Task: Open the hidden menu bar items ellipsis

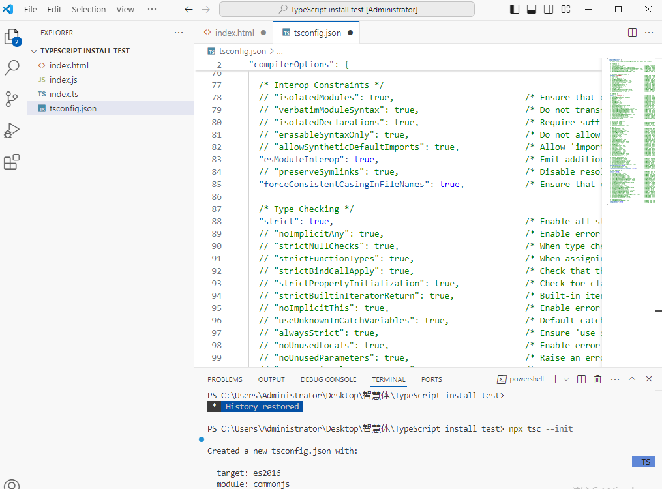Action: pyautogui.click(x=152, y=9)
